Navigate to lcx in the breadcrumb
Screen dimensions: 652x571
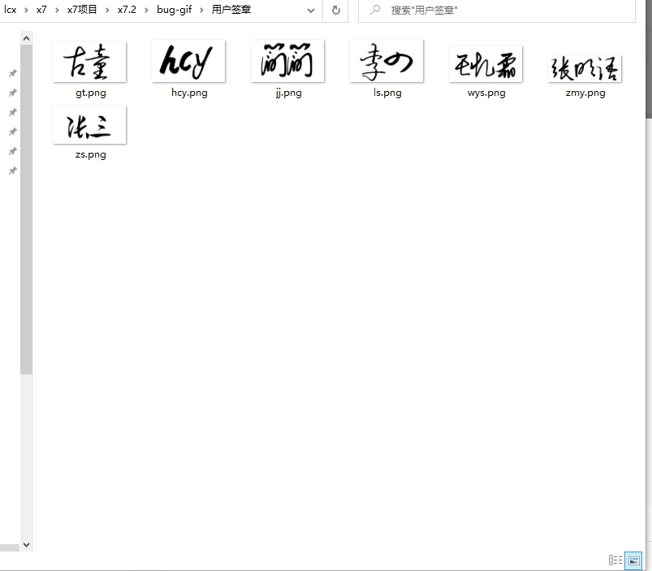[x=10, y=10]
